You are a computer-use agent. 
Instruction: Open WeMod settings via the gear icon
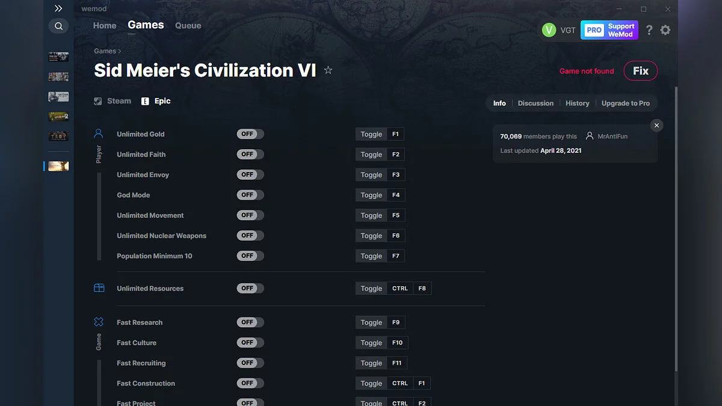pyautogui.click(x=665, y=29)
